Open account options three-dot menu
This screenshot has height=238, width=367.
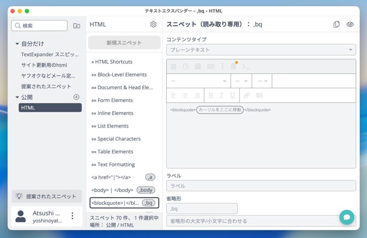tap(72, 216)
